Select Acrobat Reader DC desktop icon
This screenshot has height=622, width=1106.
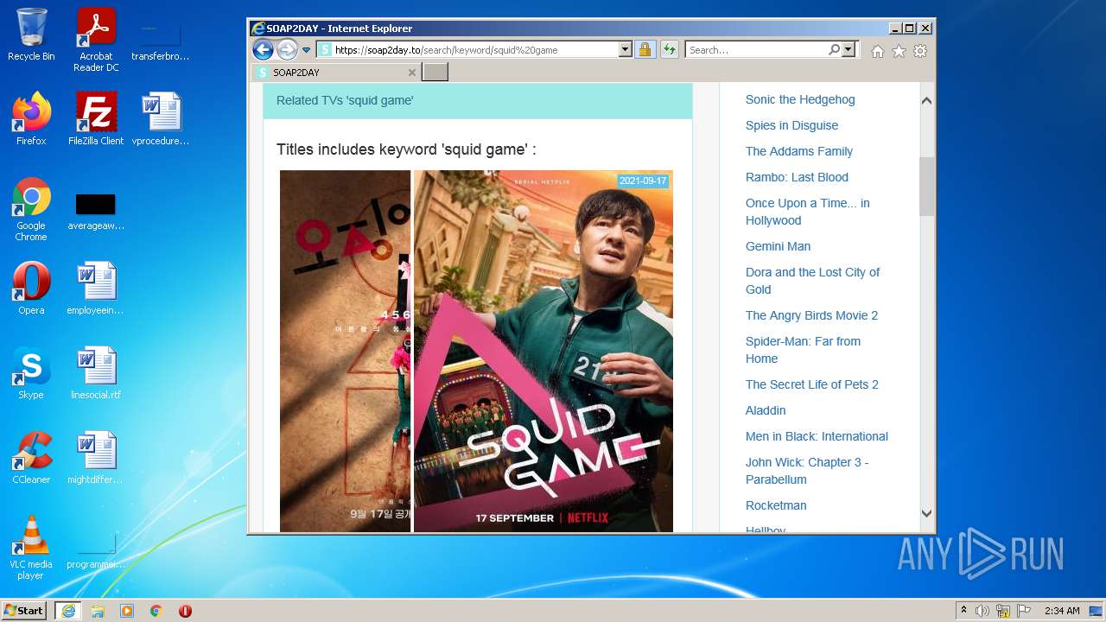(96, 39)
